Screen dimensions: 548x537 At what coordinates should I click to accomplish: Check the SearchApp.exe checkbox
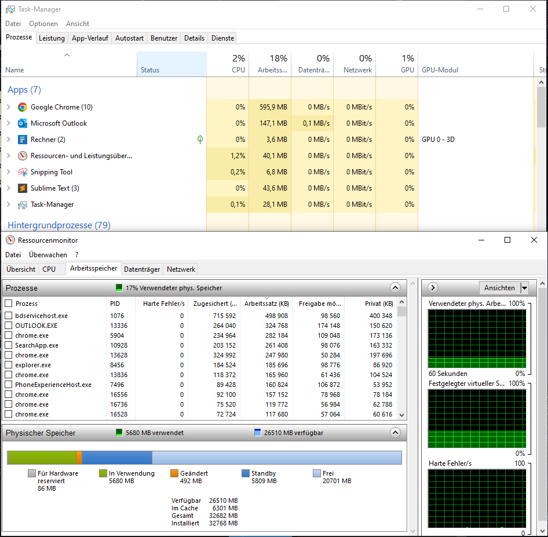(x=9, y=345)
